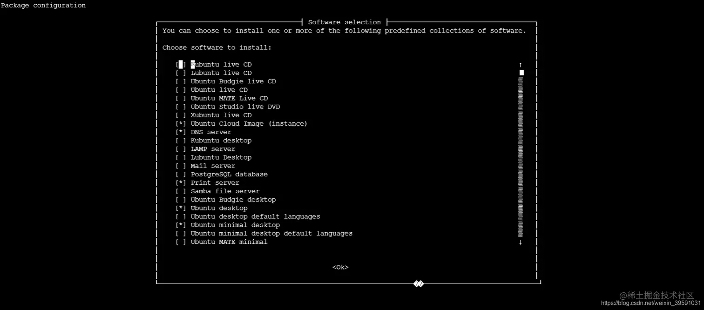Viewport: 704px width, 310px height.
Task: Click the "Package configuration" header text
Action: coord(43,6)
